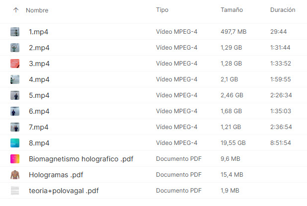The image size is (307, 206).
Task: Open teoria+polovagal .pdf document name
Action: (64, 191)
